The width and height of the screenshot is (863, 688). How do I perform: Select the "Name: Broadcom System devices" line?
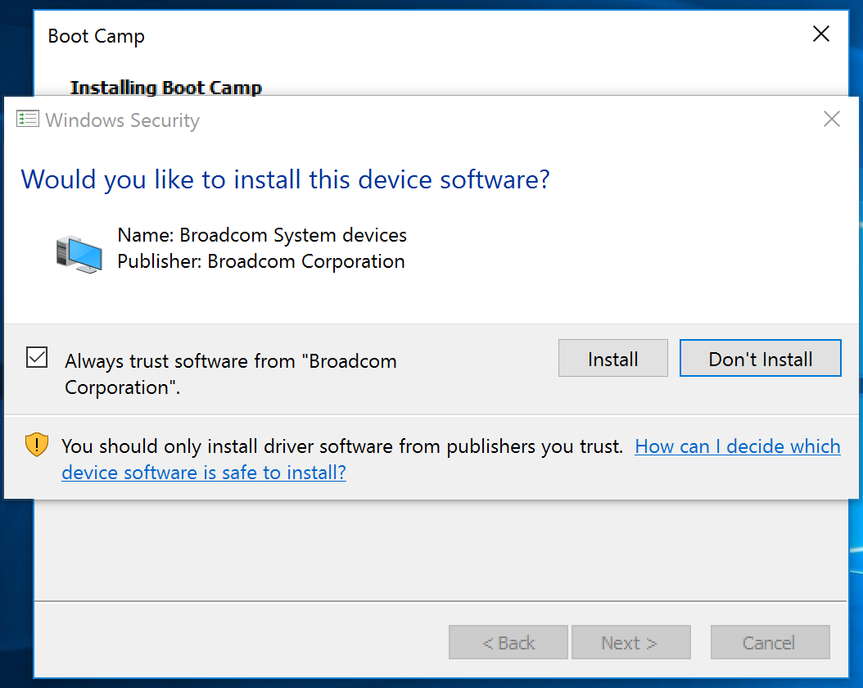click(x=262, y=235)
